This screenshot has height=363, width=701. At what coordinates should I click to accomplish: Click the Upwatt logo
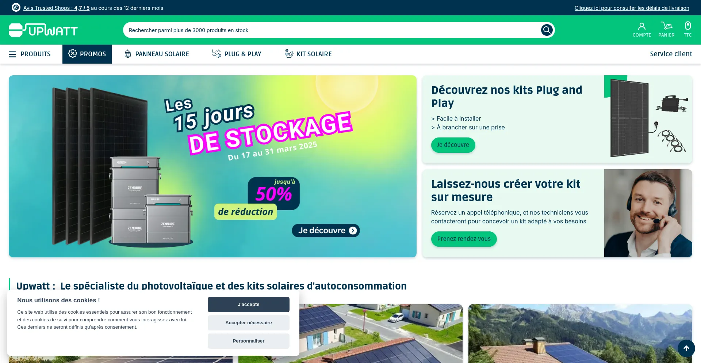(43, 30)
